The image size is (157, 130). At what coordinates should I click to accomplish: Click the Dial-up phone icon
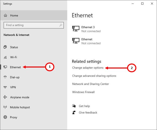point(5,77)
